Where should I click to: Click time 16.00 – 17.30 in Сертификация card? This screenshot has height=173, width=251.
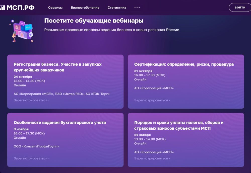(x=150, y=75)
